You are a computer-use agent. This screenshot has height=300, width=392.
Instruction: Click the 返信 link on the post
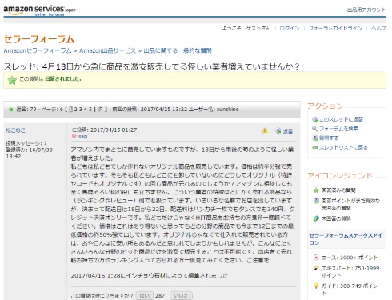(x=288, y=131)
